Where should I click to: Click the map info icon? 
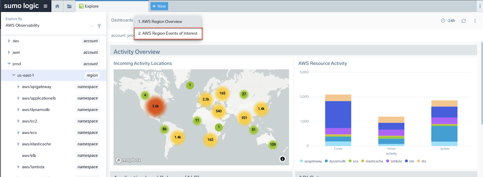(283, 159)
